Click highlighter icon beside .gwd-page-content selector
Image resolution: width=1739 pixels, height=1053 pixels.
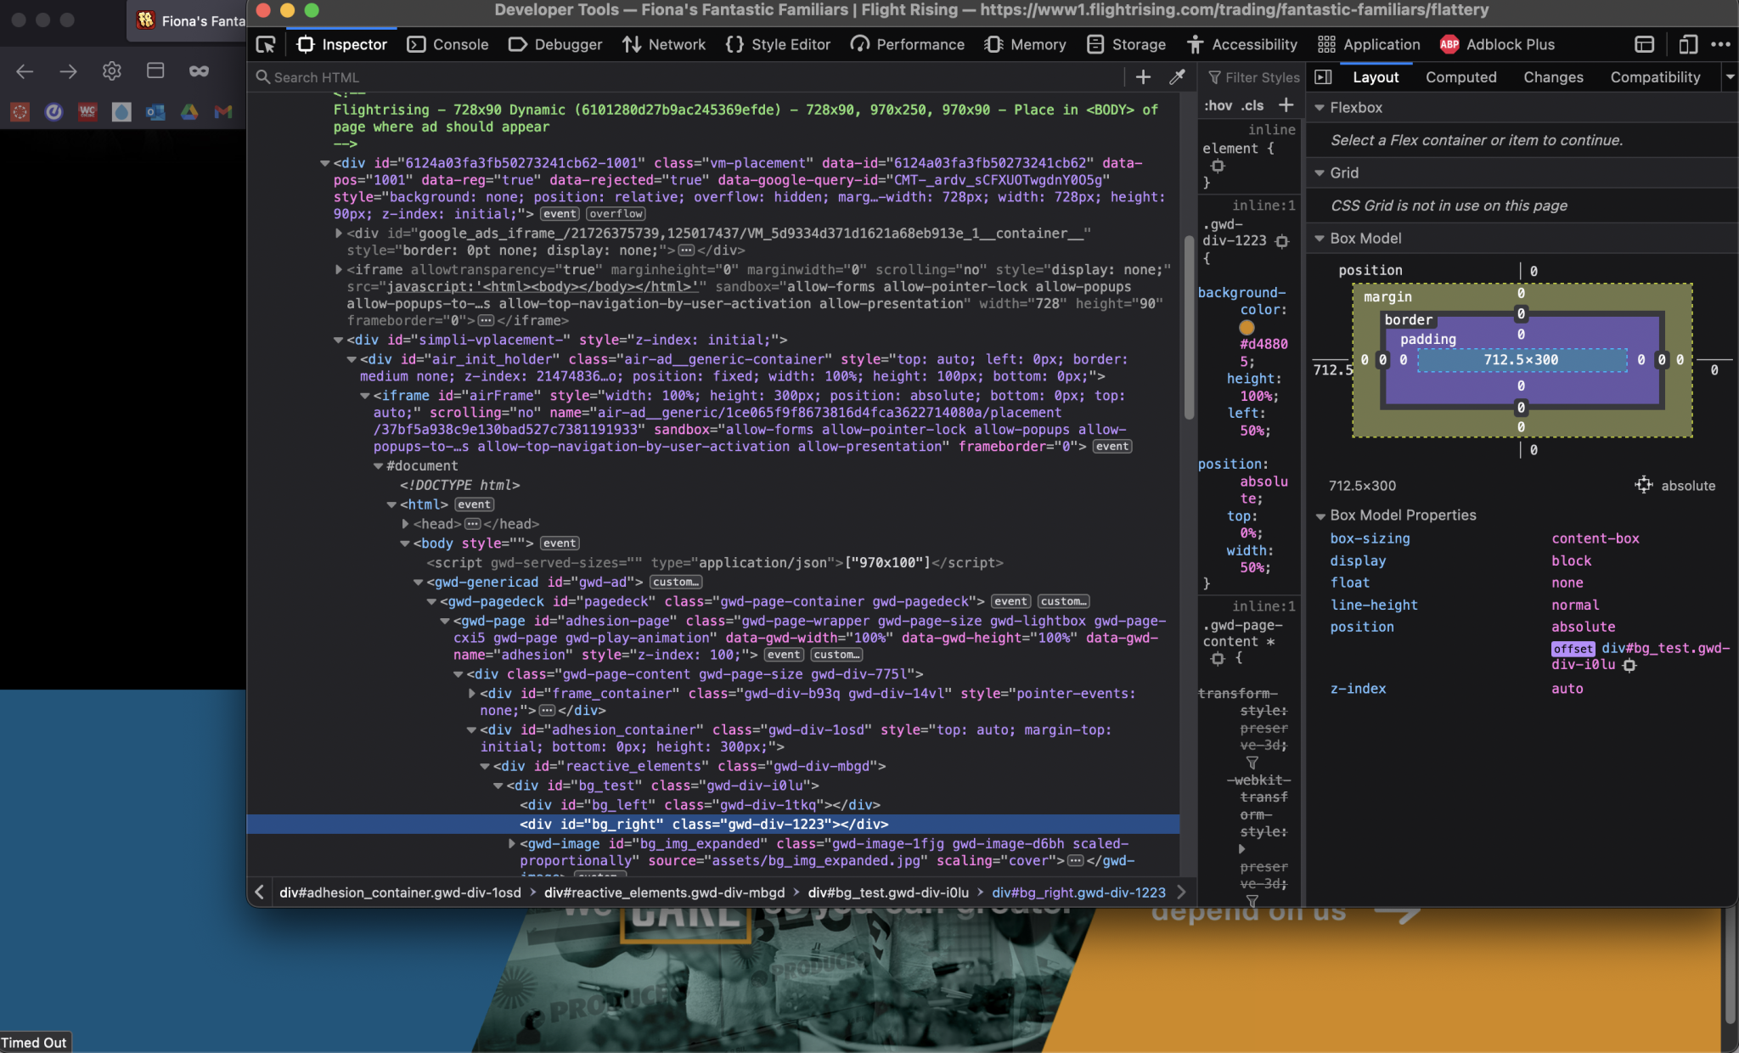1218,658
